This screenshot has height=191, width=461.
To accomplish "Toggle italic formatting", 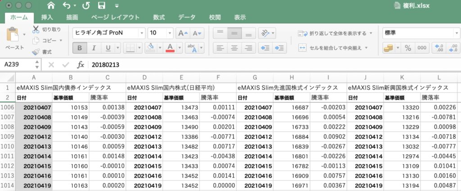I will 94,48.
